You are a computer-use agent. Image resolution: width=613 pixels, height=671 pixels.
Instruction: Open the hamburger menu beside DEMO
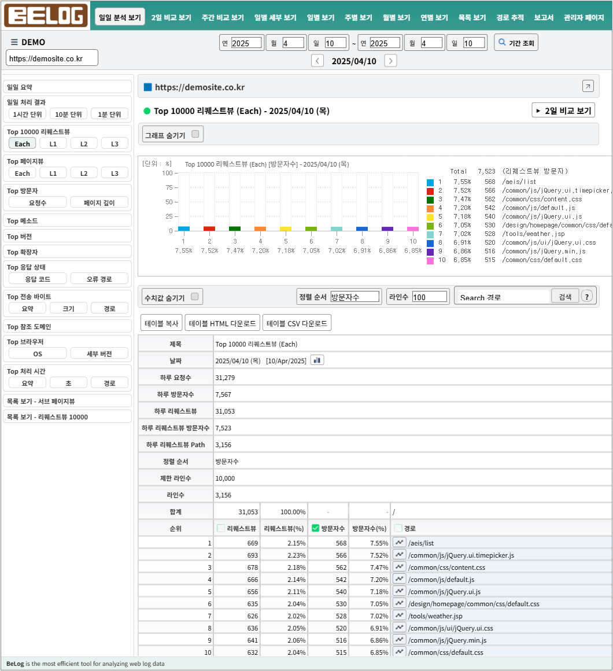pyautogui.click(x=14, y=42)
